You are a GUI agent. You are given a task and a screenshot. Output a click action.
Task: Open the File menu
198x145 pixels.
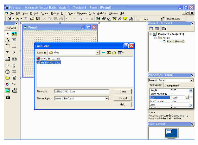pos(12,13)
